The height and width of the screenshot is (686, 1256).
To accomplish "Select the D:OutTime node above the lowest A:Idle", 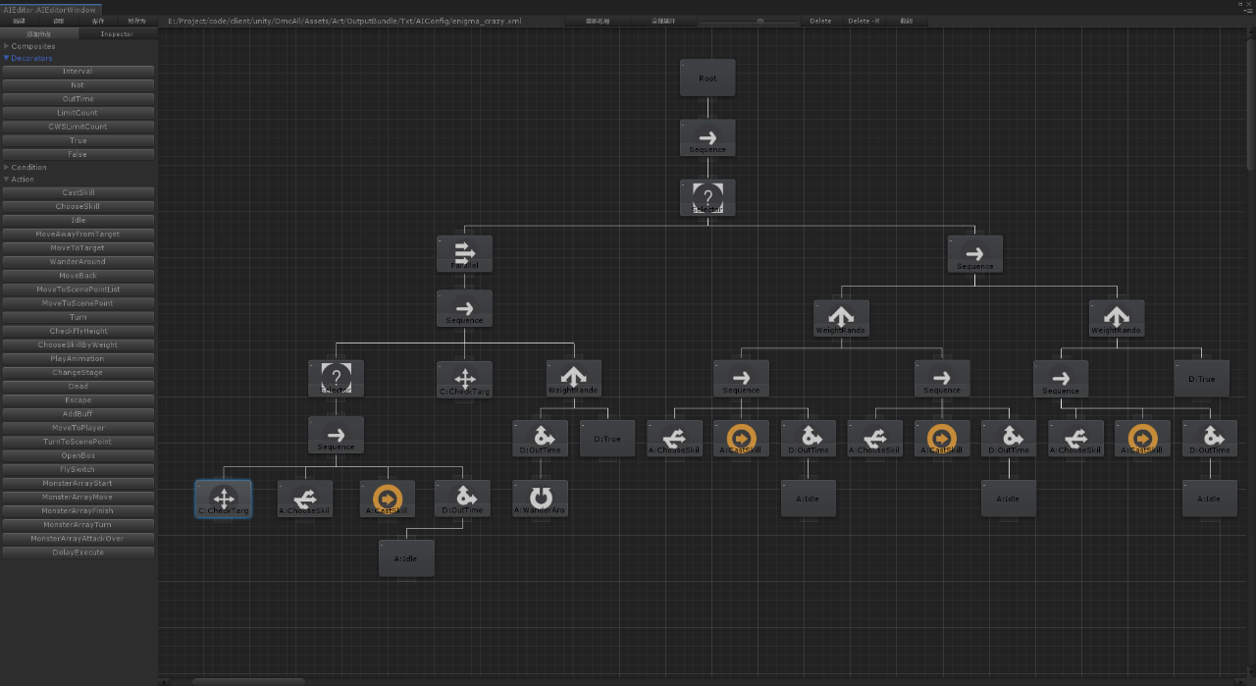I will (x=463, y=499).
